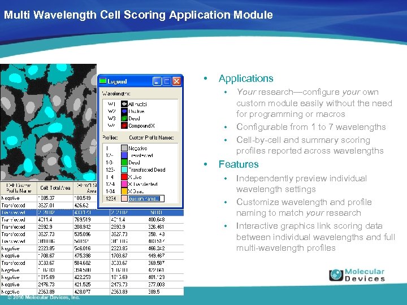The height and width of the screenshot is (305, 407).
Task: Select the X Transfected profile name in Legend
Action: click(143, 184)
